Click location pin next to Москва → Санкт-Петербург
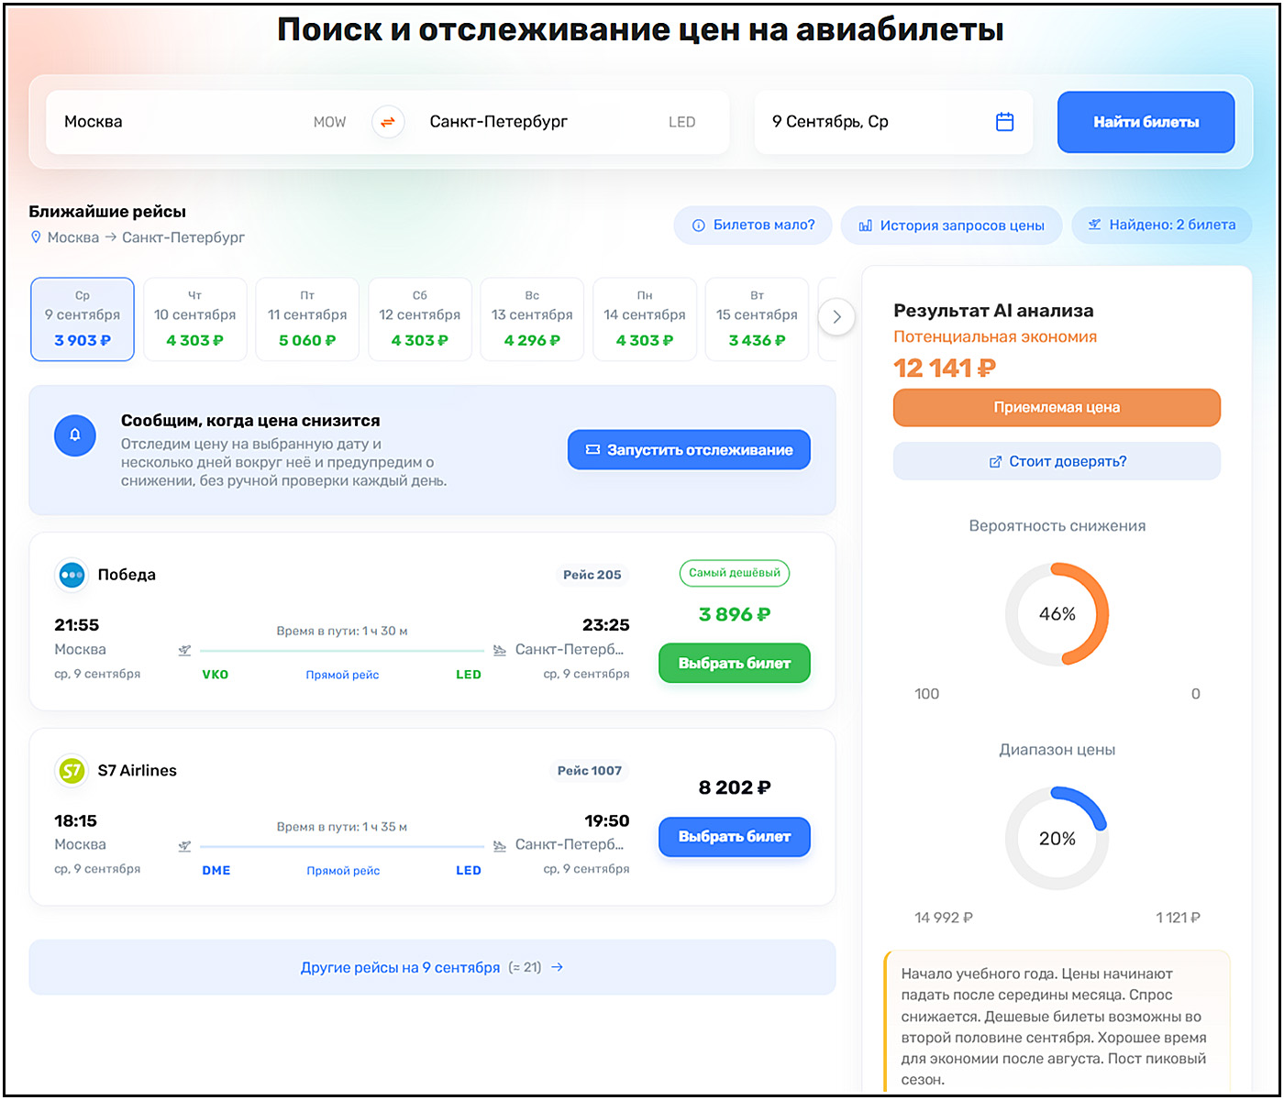 pos(36,237)
